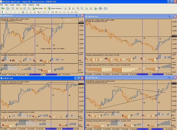Screen dimensions: 177x130
Task: Toggle Chart Shift from right border
Action: point(91,8)
